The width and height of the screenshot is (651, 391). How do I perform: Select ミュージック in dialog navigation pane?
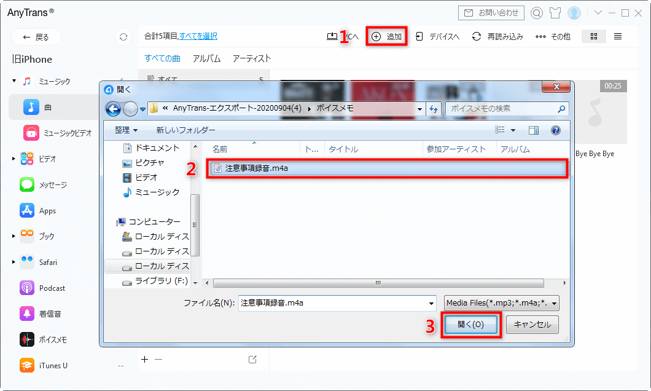click(x=151, y=192)
